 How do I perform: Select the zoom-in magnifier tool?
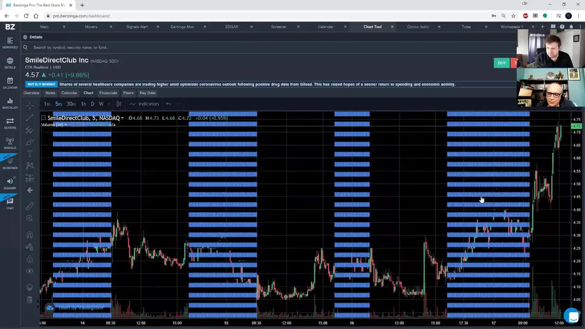click(x=30, y=218)
